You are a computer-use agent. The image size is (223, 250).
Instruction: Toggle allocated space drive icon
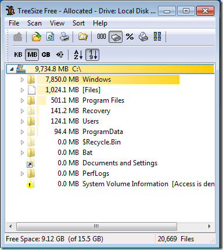point(116,37)
